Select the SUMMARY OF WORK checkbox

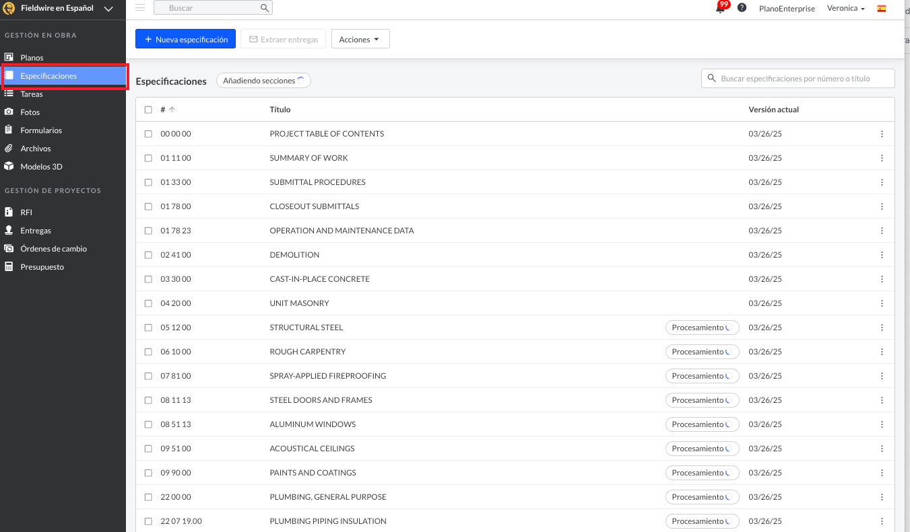click(x=148, y=158)
